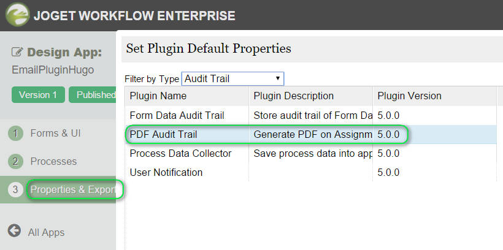Click the back arrow icon beside All Apps
The width and height of the screenshot is (503, 250).
(x=14, y=232)
